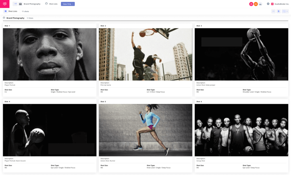This screenshot has height=175, width=291.
Task: Click the RD collaborator avatar
Action: (x=256, y=4)
